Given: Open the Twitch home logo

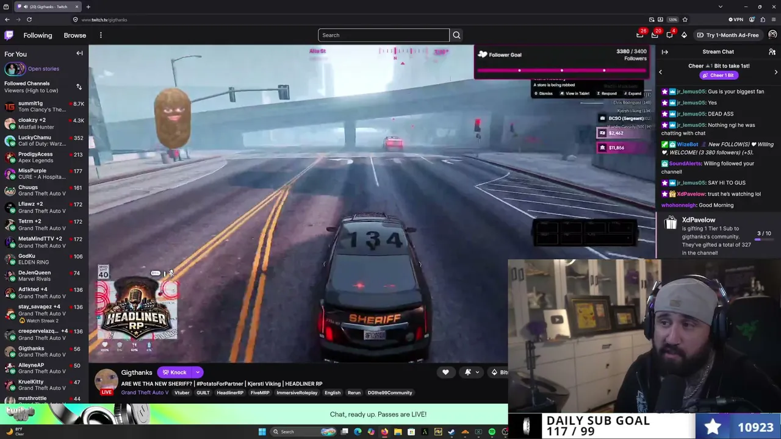Looking at the screenshot, I should point(9,35).
